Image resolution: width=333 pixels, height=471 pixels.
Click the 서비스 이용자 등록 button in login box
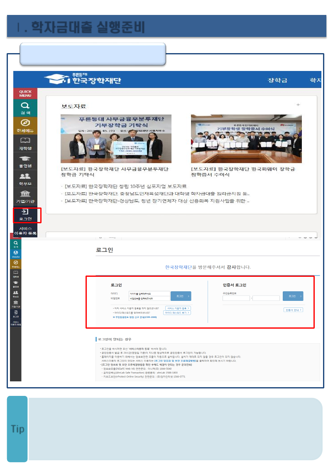click(178, 308)
